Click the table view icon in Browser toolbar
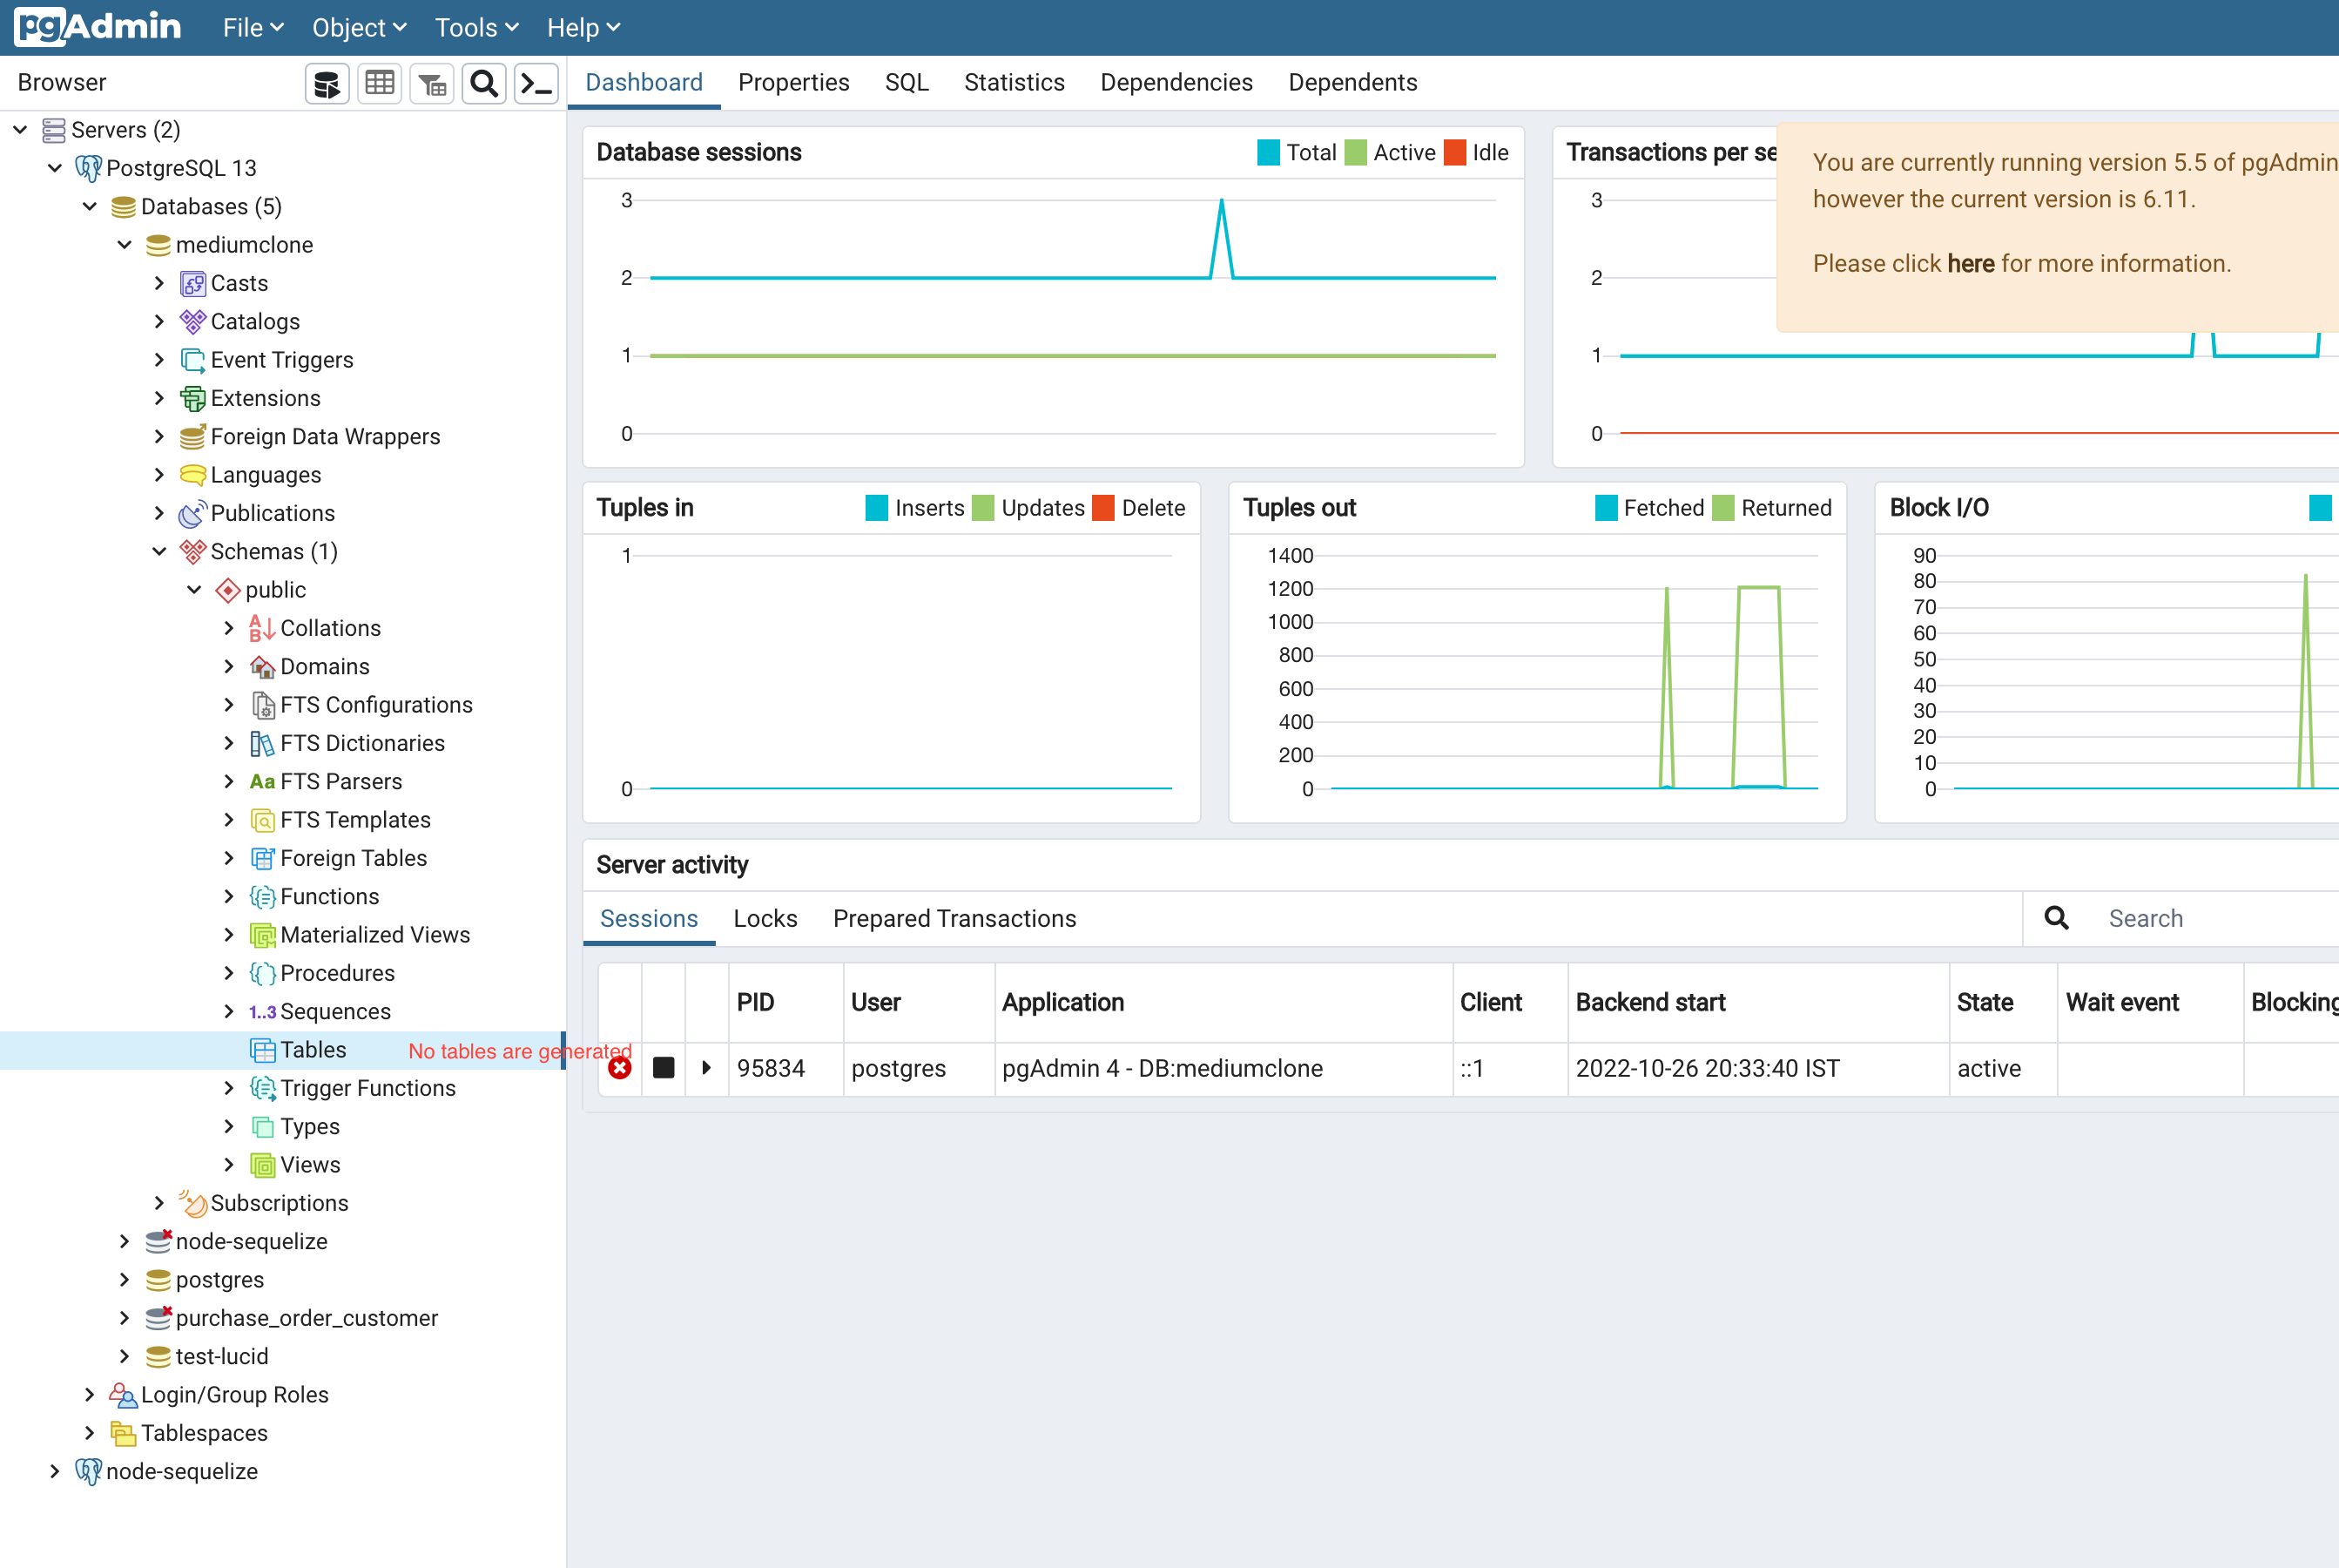The width and height of the screenshot is (2339, 1568). click(378, 84)
